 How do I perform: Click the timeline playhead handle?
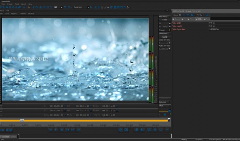[22, 120]
